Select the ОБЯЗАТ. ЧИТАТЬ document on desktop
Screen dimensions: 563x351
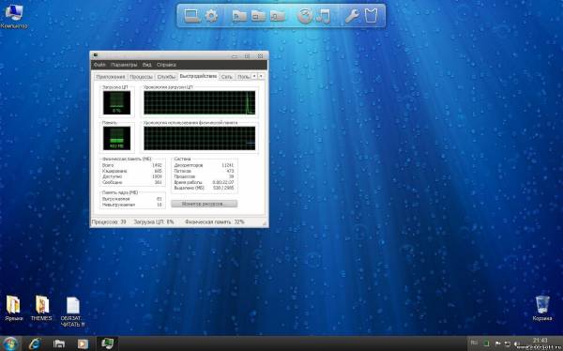click(x=72, y=312)
